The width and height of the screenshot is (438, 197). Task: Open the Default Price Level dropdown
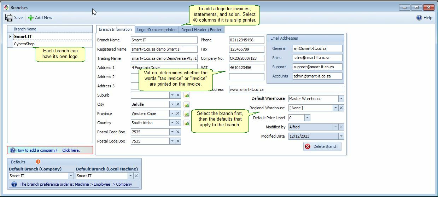(x=307, y=118)
